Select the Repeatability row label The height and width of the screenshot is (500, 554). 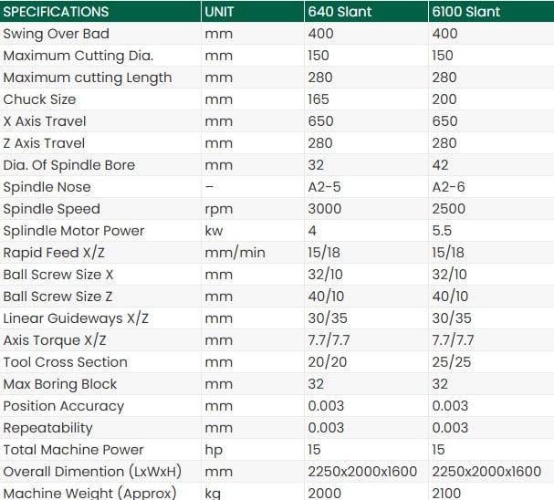point(47,428)
